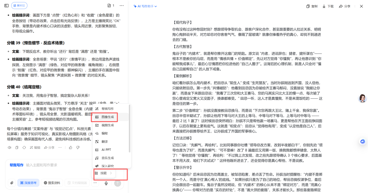The image size is (368, 193).
Task: Like the response with thumbs up
Action: (x=71, y=147)
